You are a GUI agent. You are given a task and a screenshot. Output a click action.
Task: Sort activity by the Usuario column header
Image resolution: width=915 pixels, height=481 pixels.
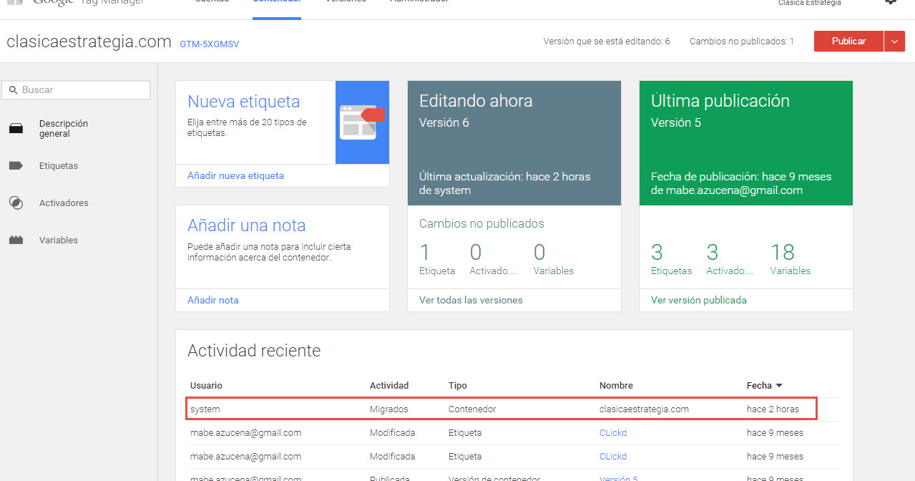[x=206, y=386]
